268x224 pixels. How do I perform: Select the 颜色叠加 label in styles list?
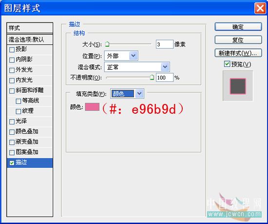coord(27,131)
